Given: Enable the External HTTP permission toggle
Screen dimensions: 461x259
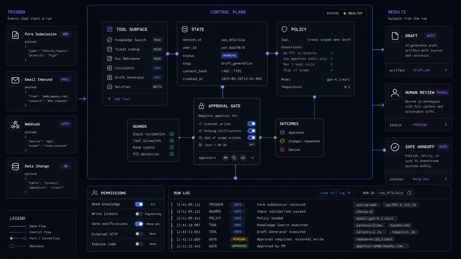Looking at the screenshot, I should [139, 234].
